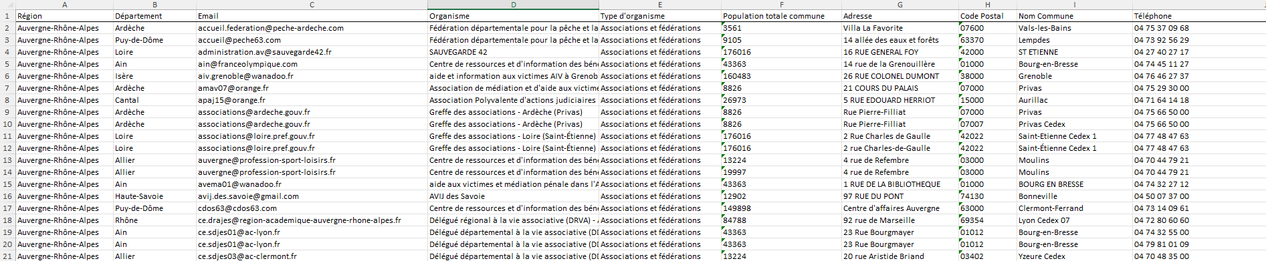Click the 'Téléphone' header cell

pyautogui.click(x=1198, y=16)
